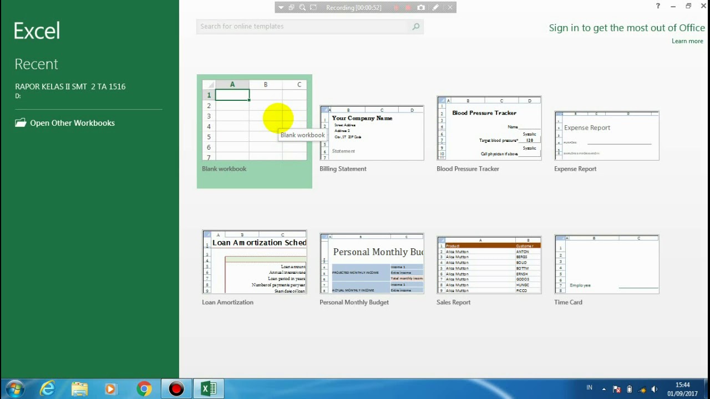
Task: Close the recording toolbar with X
Action: (450, 7)
